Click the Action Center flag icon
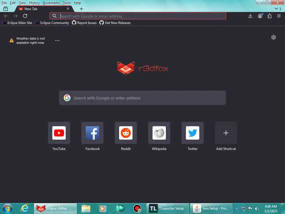This screenshot has height=214, width=285. tap(250, 209)
